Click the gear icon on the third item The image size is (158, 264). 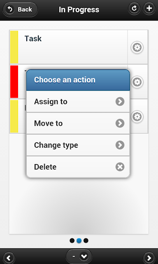137,116
